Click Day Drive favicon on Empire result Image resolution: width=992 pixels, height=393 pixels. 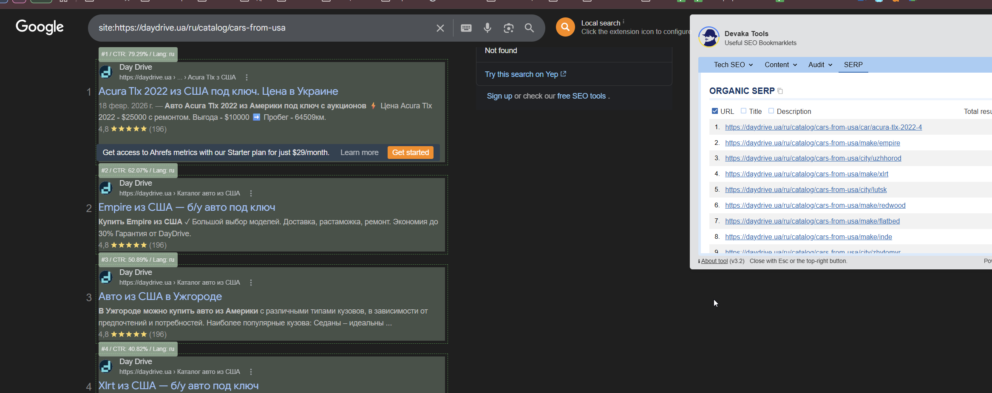[106, 188]
